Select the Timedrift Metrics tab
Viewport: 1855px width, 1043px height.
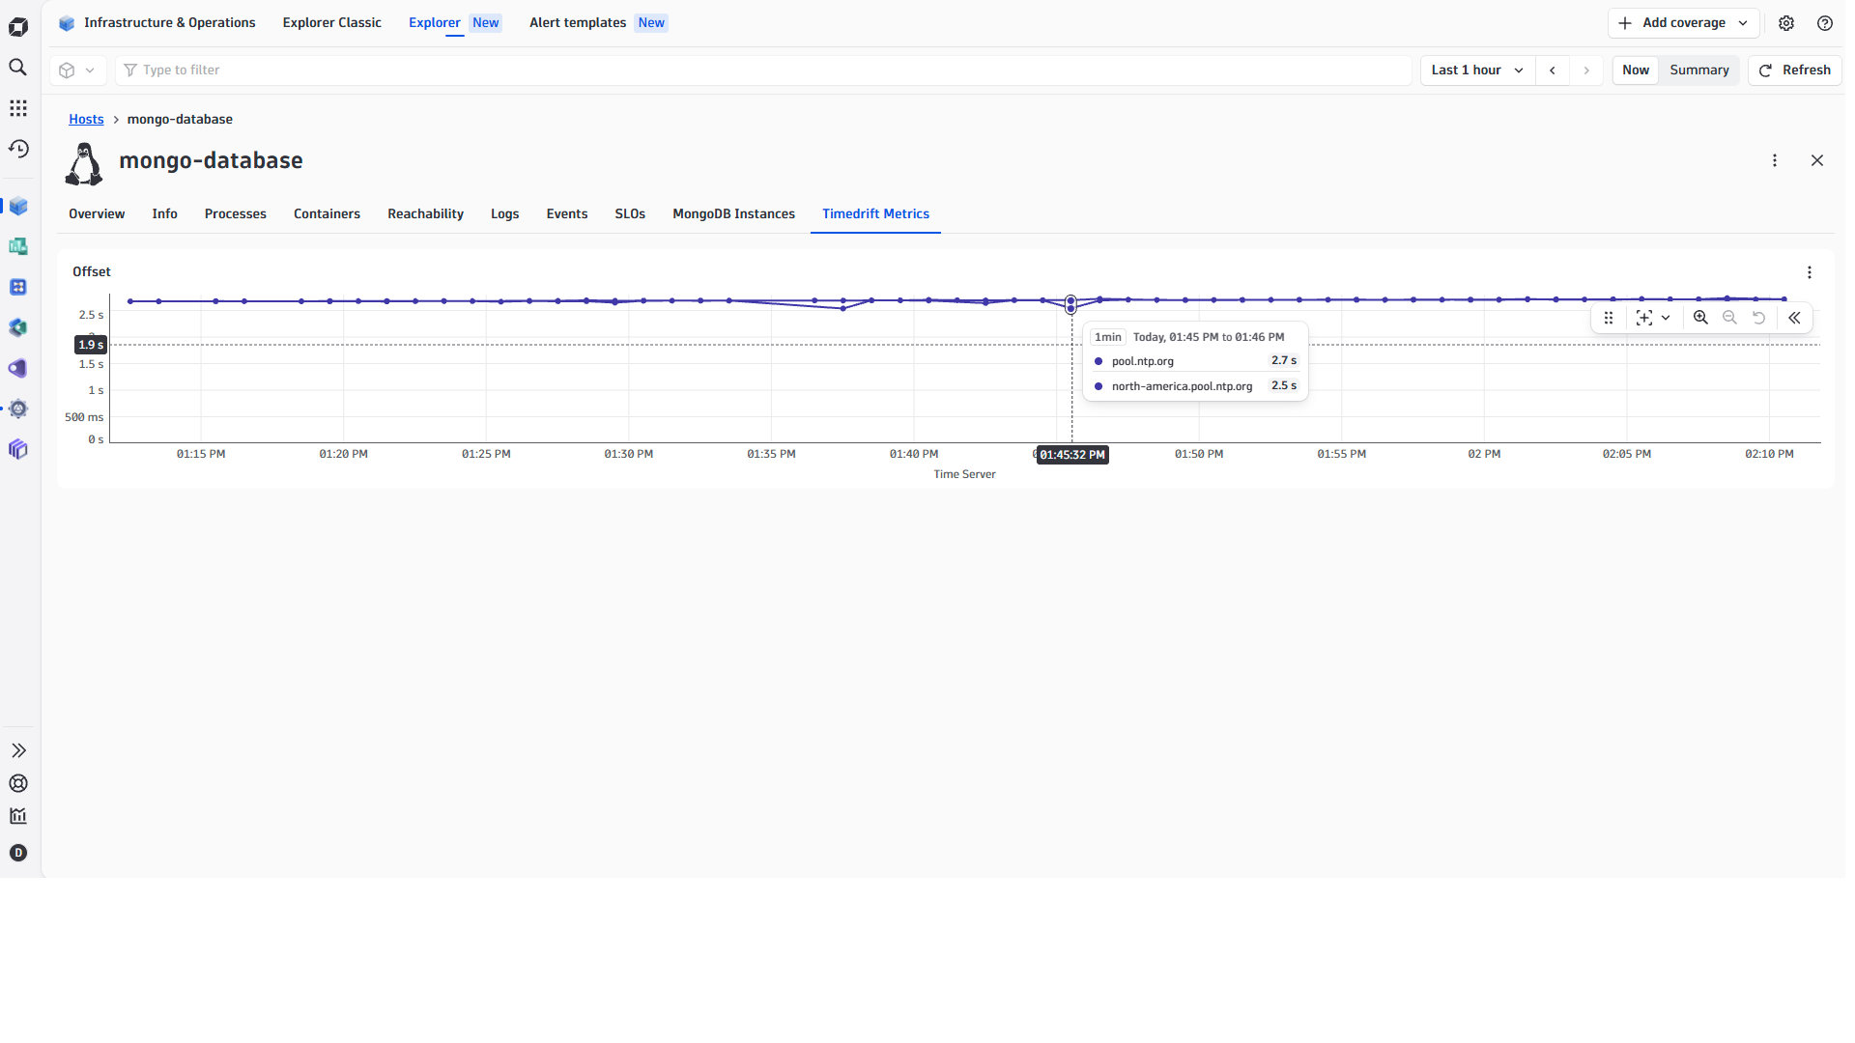[875, 214]
